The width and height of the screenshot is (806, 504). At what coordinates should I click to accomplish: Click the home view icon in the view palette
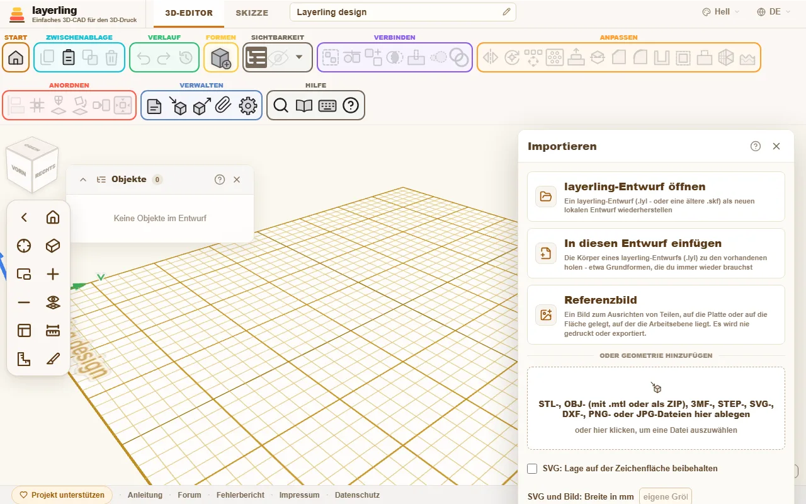click(x=53, y=217)
